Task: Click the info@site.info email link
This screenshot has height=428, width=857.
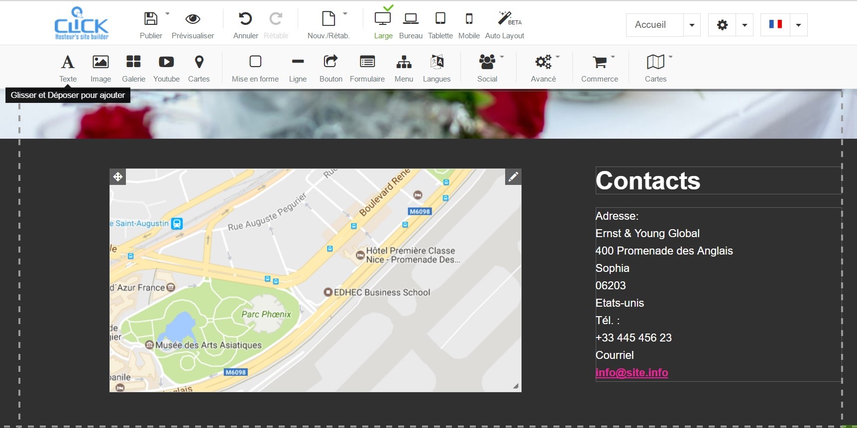Action: point(632,372)
